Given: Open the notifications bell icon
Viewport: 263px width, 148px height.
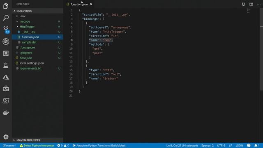Looking at the screenshot, I should 256,146.
